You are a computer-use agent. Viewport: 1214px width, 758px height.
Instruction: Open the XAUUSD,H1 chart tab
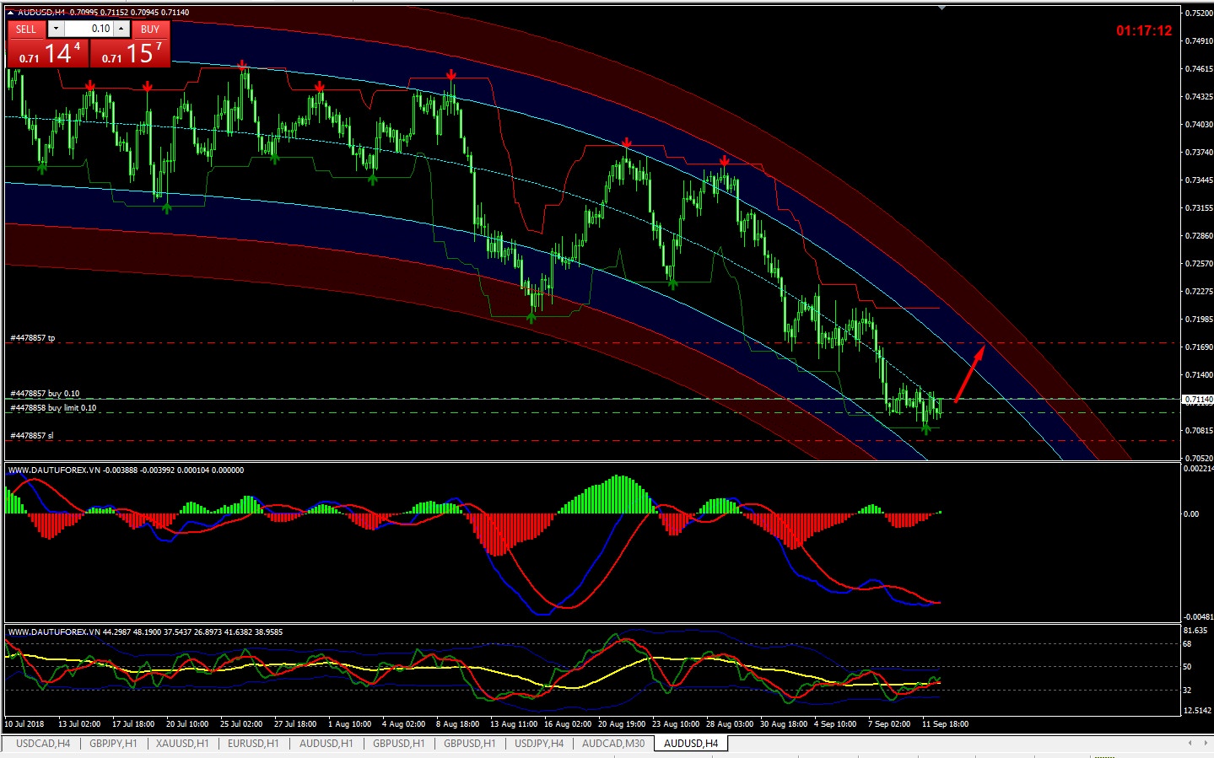(x=182, y=744)
